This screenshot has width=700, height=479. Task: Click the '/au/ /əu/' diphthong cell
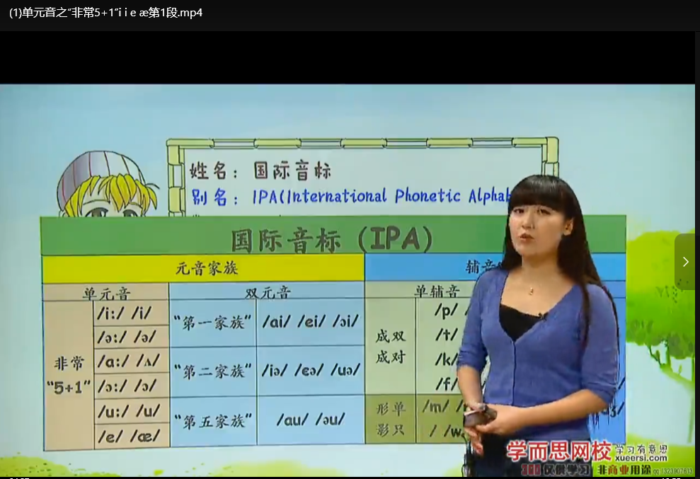(311, 420)
